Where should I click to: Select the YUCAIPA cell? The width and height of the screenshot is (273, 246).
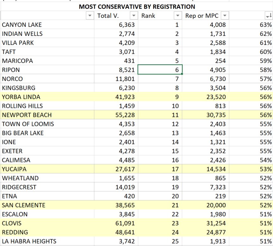tap(48, 169)
